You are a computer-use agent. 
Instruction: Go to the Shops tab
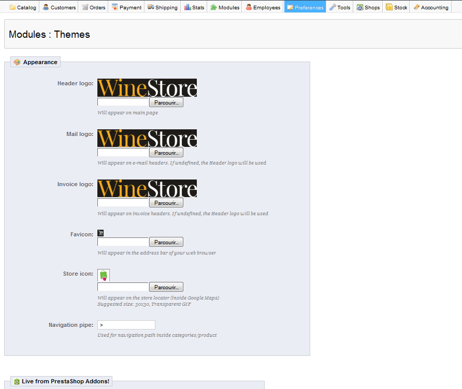[368, 7]
